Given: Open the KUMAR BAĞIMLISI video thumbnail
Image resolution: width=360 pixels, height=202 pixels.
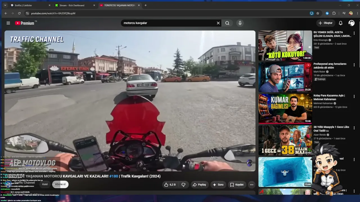Looking at the screenshot, I should coord(285,109).
